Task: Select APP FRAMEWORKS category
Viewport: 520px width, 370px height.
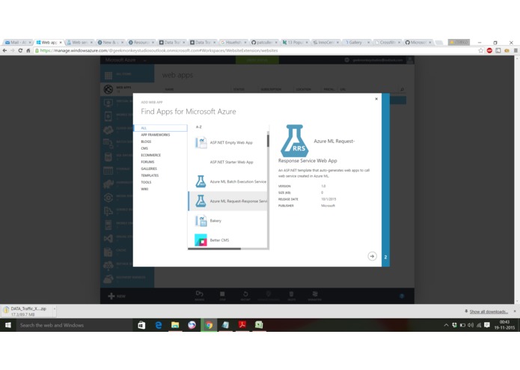Action: (156, 135)
